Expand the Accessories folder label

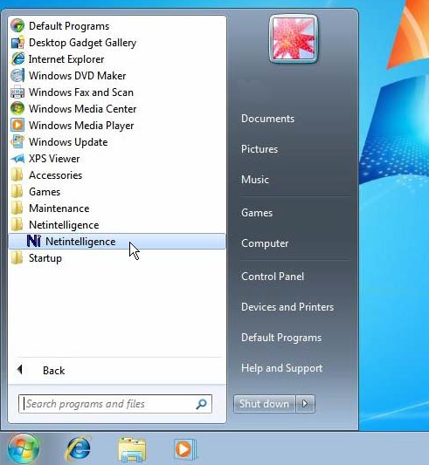(56, 175)
